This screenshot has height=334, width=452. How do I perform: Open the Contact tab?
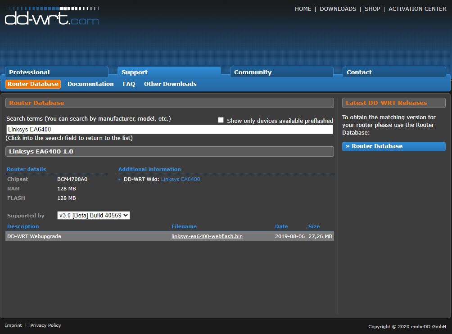tap(394, 72)
